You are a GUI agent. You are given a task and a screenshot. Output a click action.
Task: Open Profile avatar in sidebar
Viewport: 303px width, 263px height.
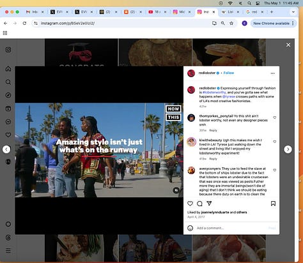[x=8, y=162]
